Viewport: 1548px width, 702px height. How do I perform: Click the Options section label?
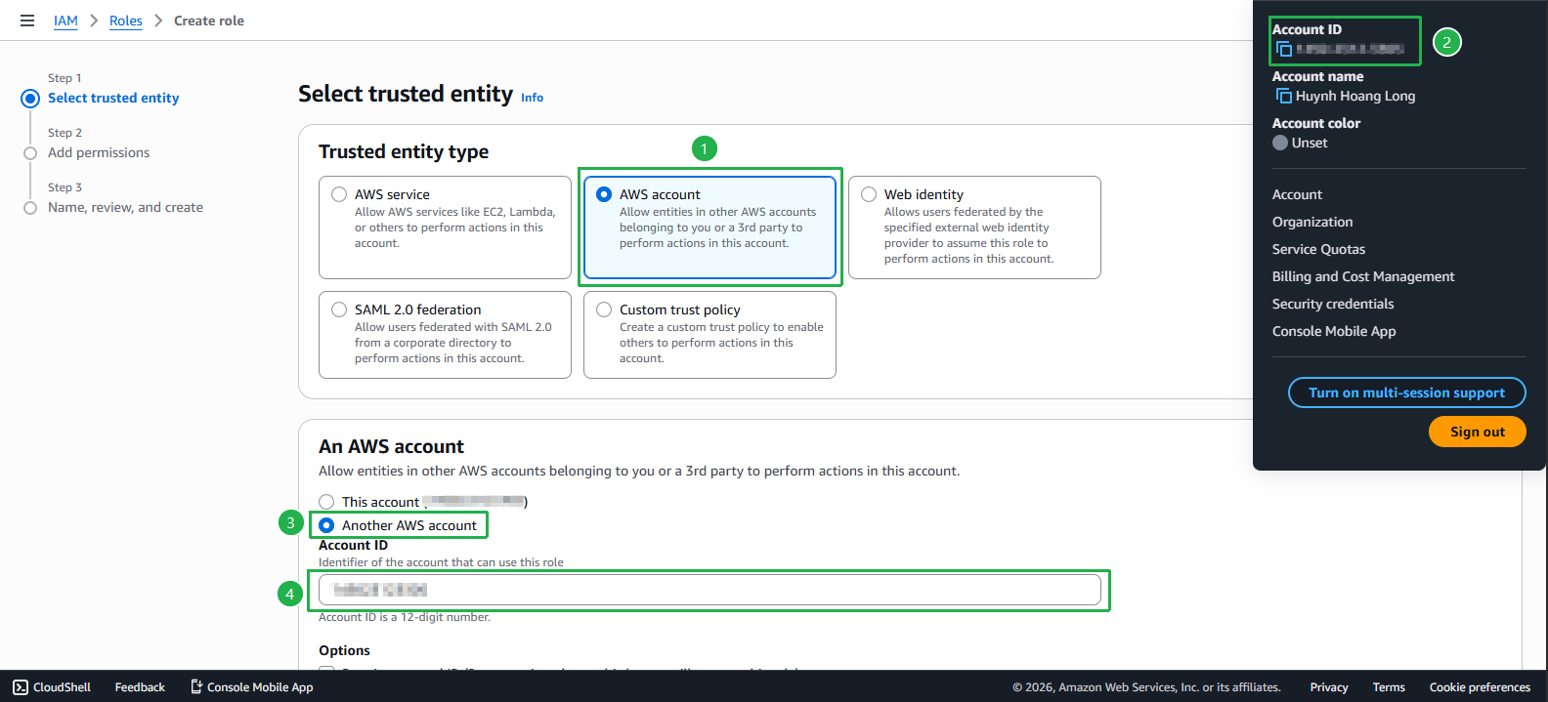[344, 650]
